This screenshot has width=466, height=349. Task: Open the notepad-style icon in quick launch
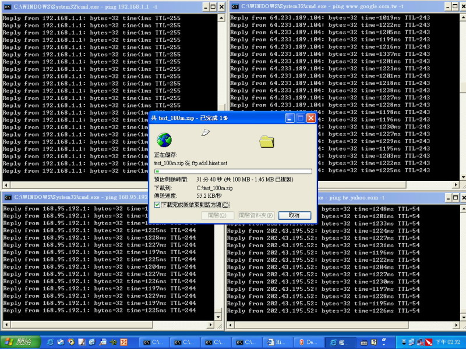[82, 342]
